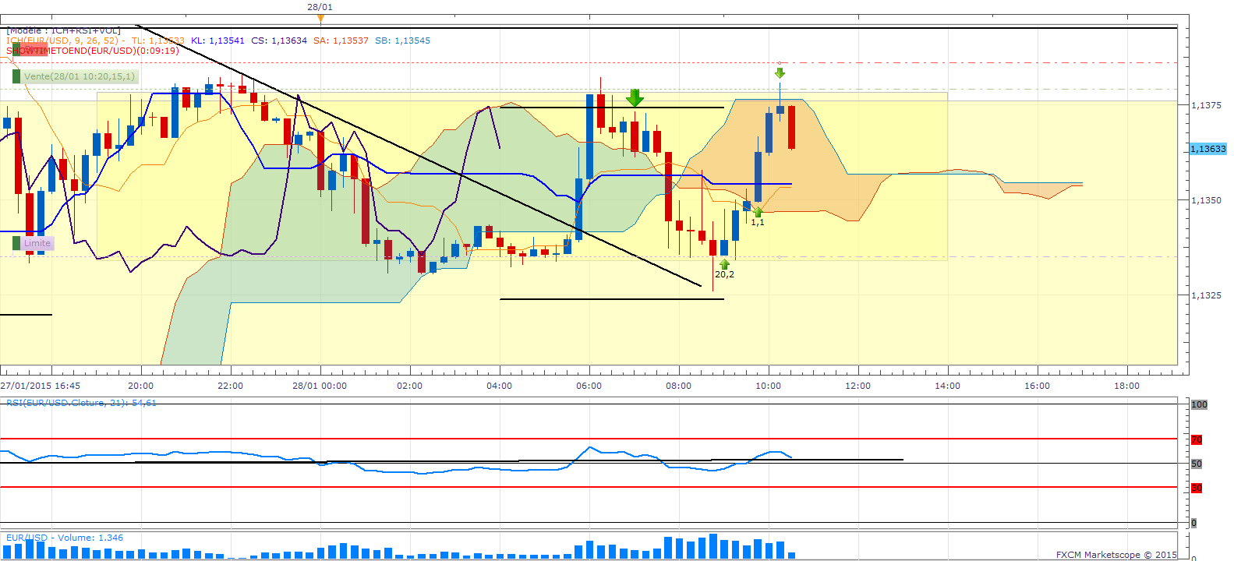Click the current price tag 1,13633
Image resolution: width=1234 pixels, height=561 pixels.
click(1207, 149)
